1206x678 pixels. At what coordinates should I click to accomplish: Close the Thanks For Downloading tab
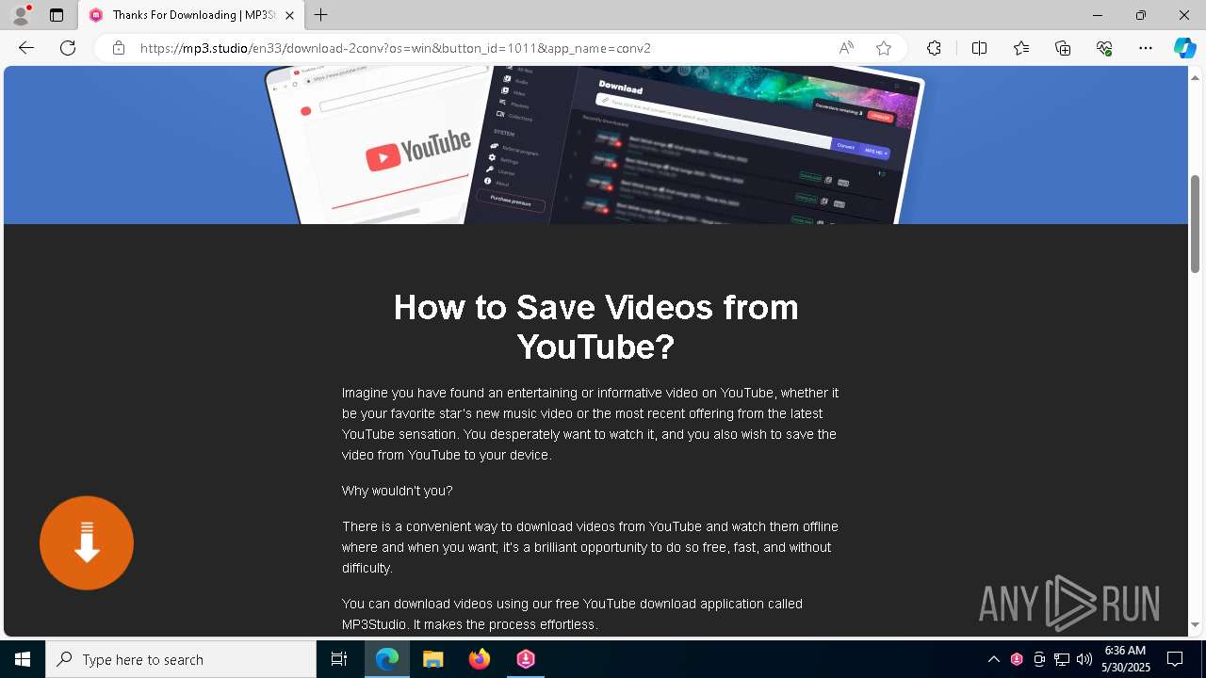tap(290, 15)
